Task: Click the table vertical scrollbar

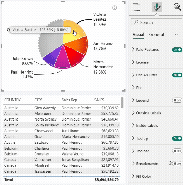Action: (122, 103)
